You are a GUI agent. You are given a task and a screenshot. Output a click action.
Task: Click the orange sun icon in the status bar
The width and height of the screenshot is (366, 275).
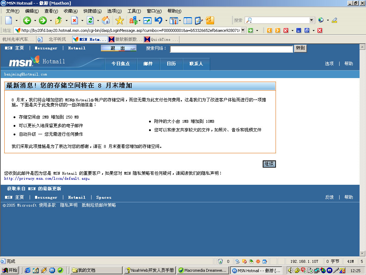point(258,261)
